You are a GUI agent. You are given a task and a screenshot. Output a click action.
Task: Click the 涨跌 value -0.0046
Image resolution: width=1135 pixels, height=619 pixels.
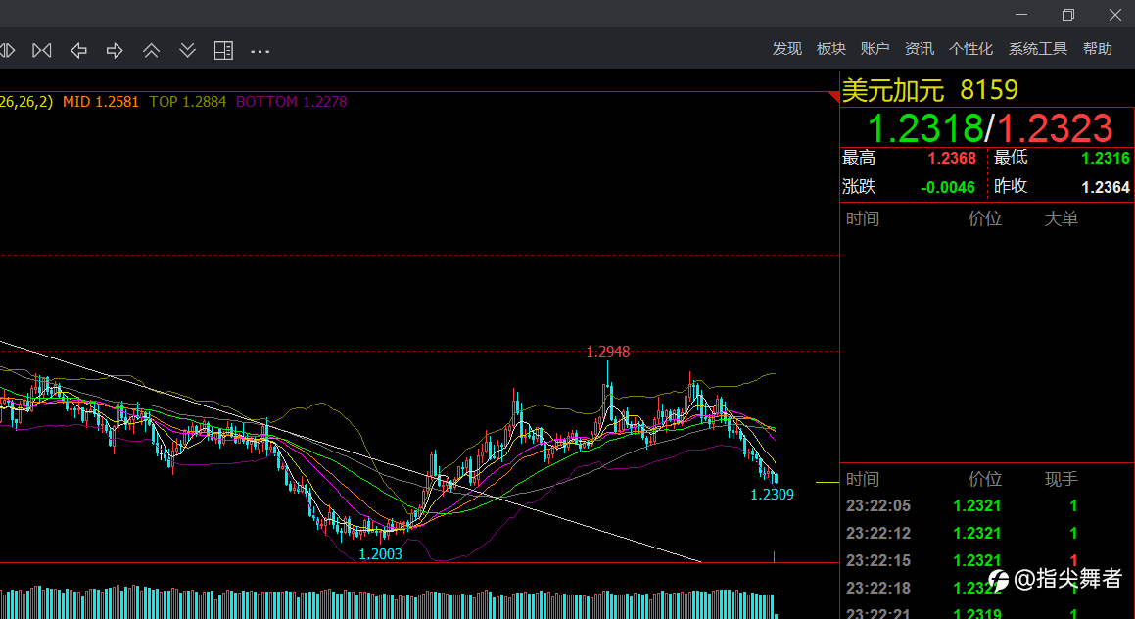[948, 187]
